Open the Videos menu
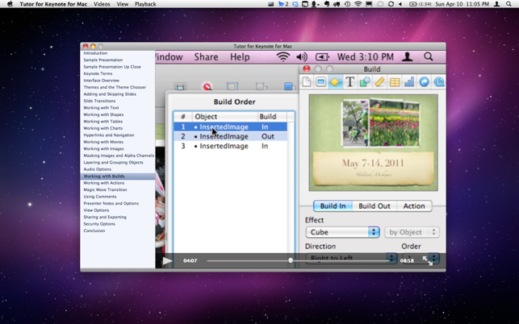 [x=102, y=4]
